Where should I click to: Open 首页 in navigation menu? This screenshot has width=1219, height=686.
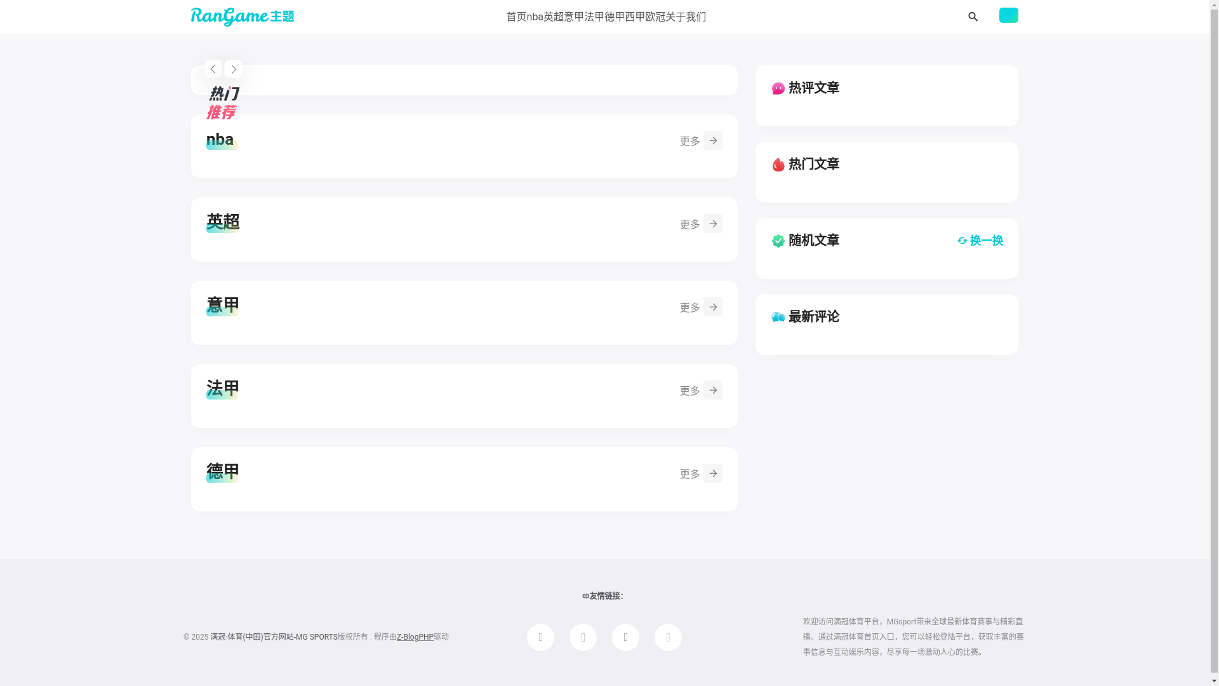(516, 17)
